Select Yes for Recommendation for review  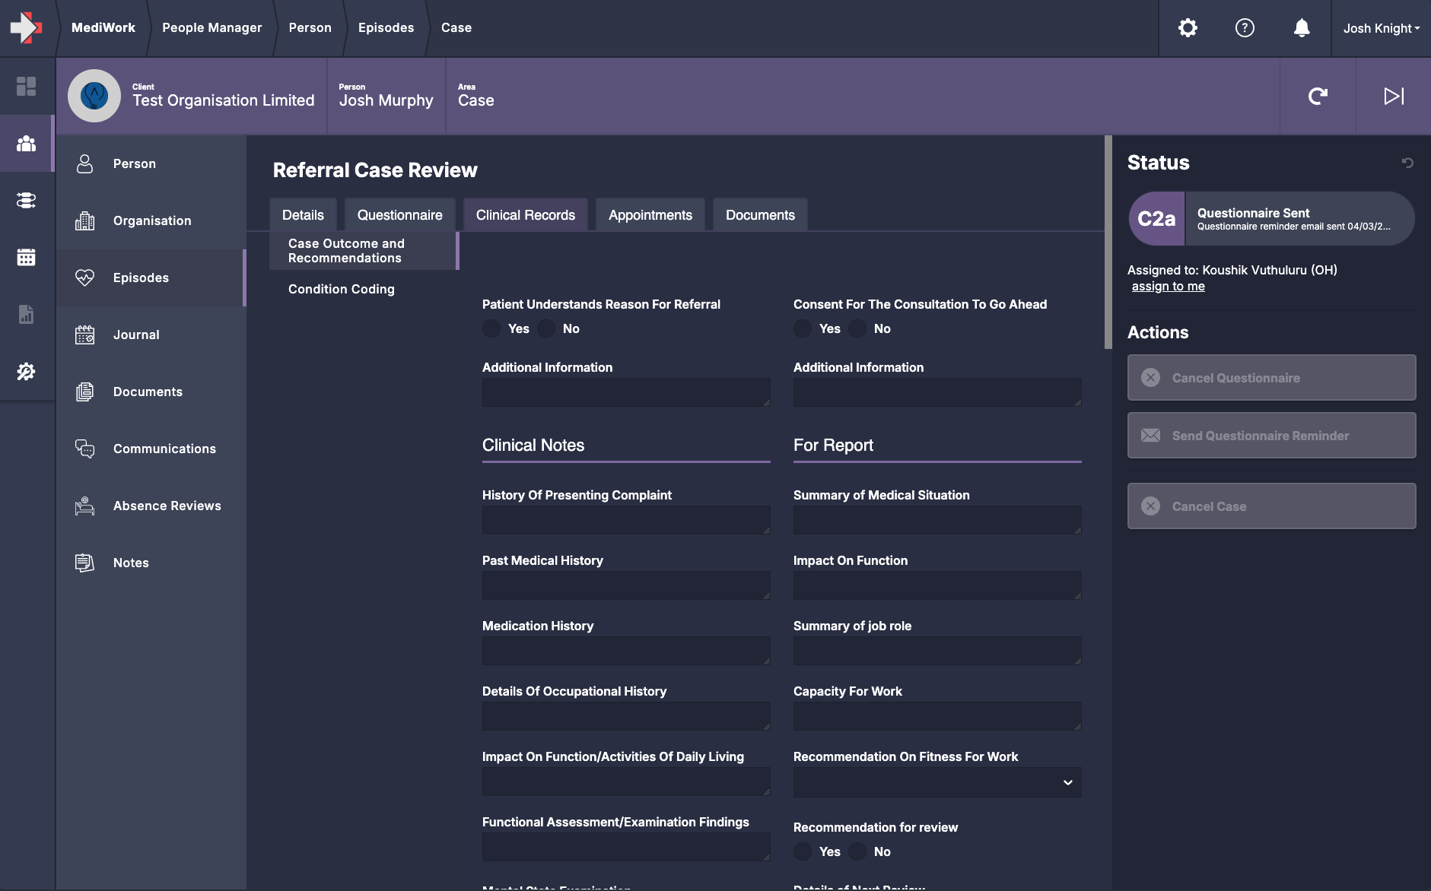pyautogui.click(x=803, y=851)
